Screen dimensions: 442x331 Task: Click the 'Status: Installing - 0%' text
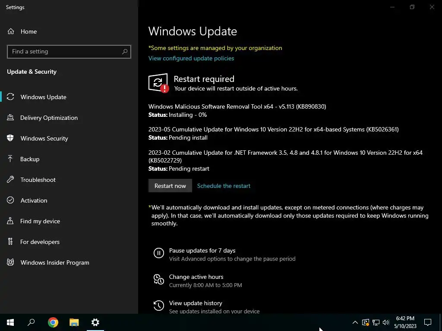(x=177, y=115)
